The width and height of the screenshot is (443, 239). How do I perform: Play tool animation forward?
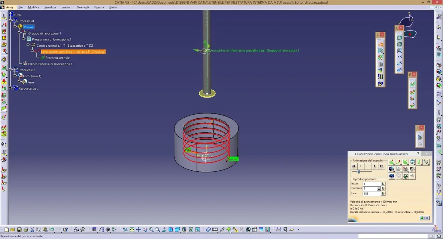click(x=374, y=166)
